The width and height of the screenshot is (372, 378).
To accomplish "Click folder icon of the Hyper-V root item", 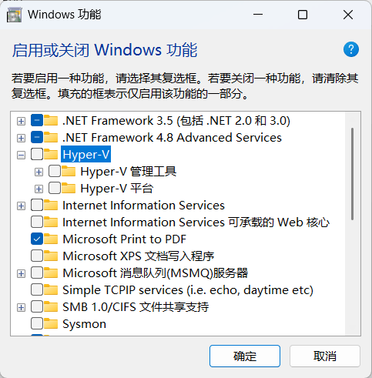I will pos(51,154).
